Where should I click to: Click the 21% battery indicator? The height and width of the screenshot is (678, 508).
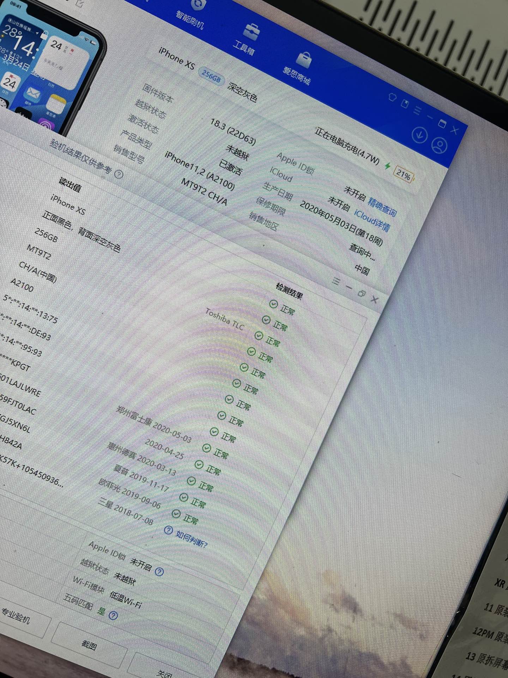coord(404,174)
